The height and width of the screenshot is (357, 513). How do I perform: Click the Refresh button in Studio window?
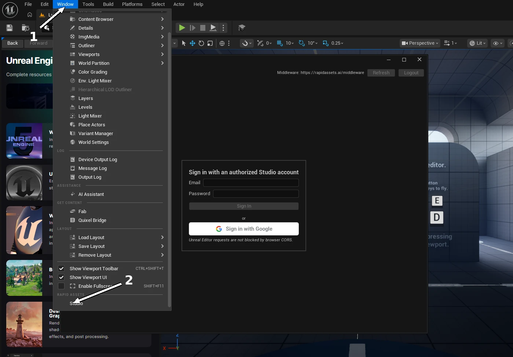click(x=381, y=73)
